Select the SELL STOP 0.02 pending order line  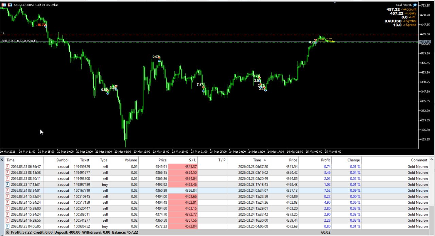(x=19, y=41)
